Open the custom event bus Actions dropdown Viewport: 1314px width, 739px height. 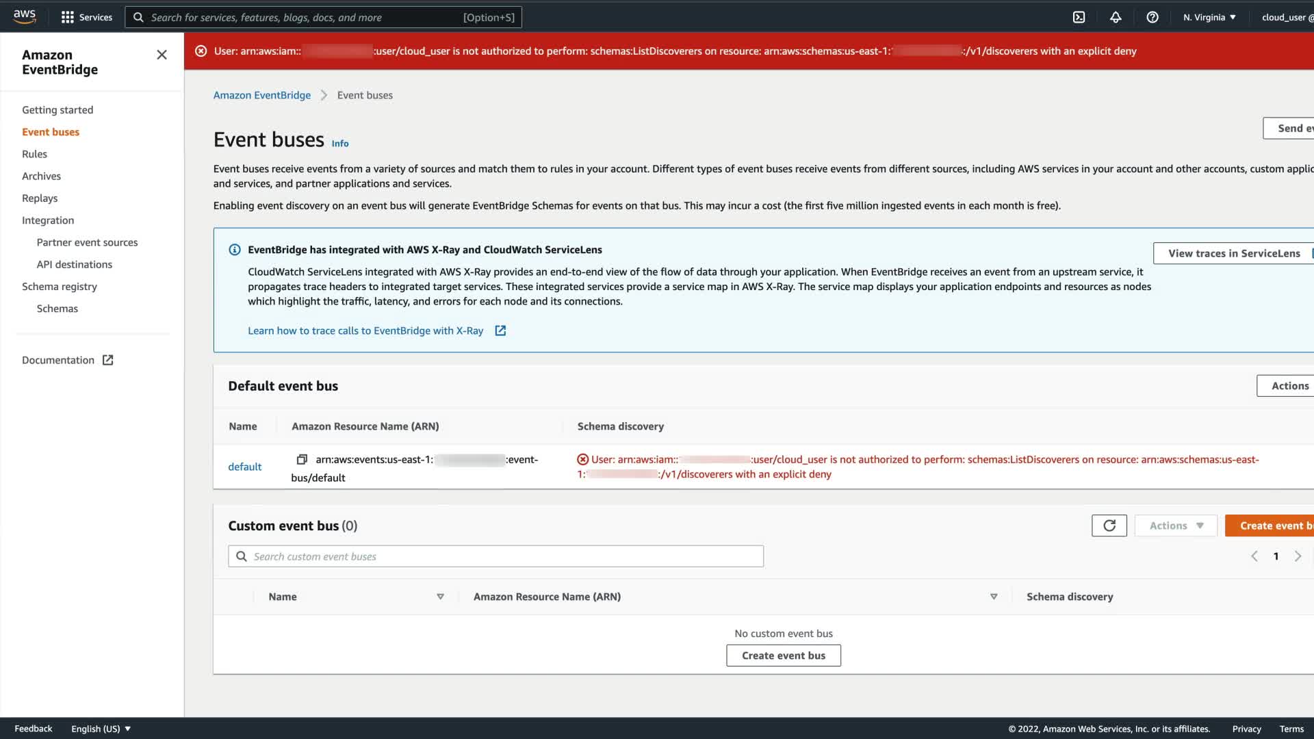tap(1176, 526)
